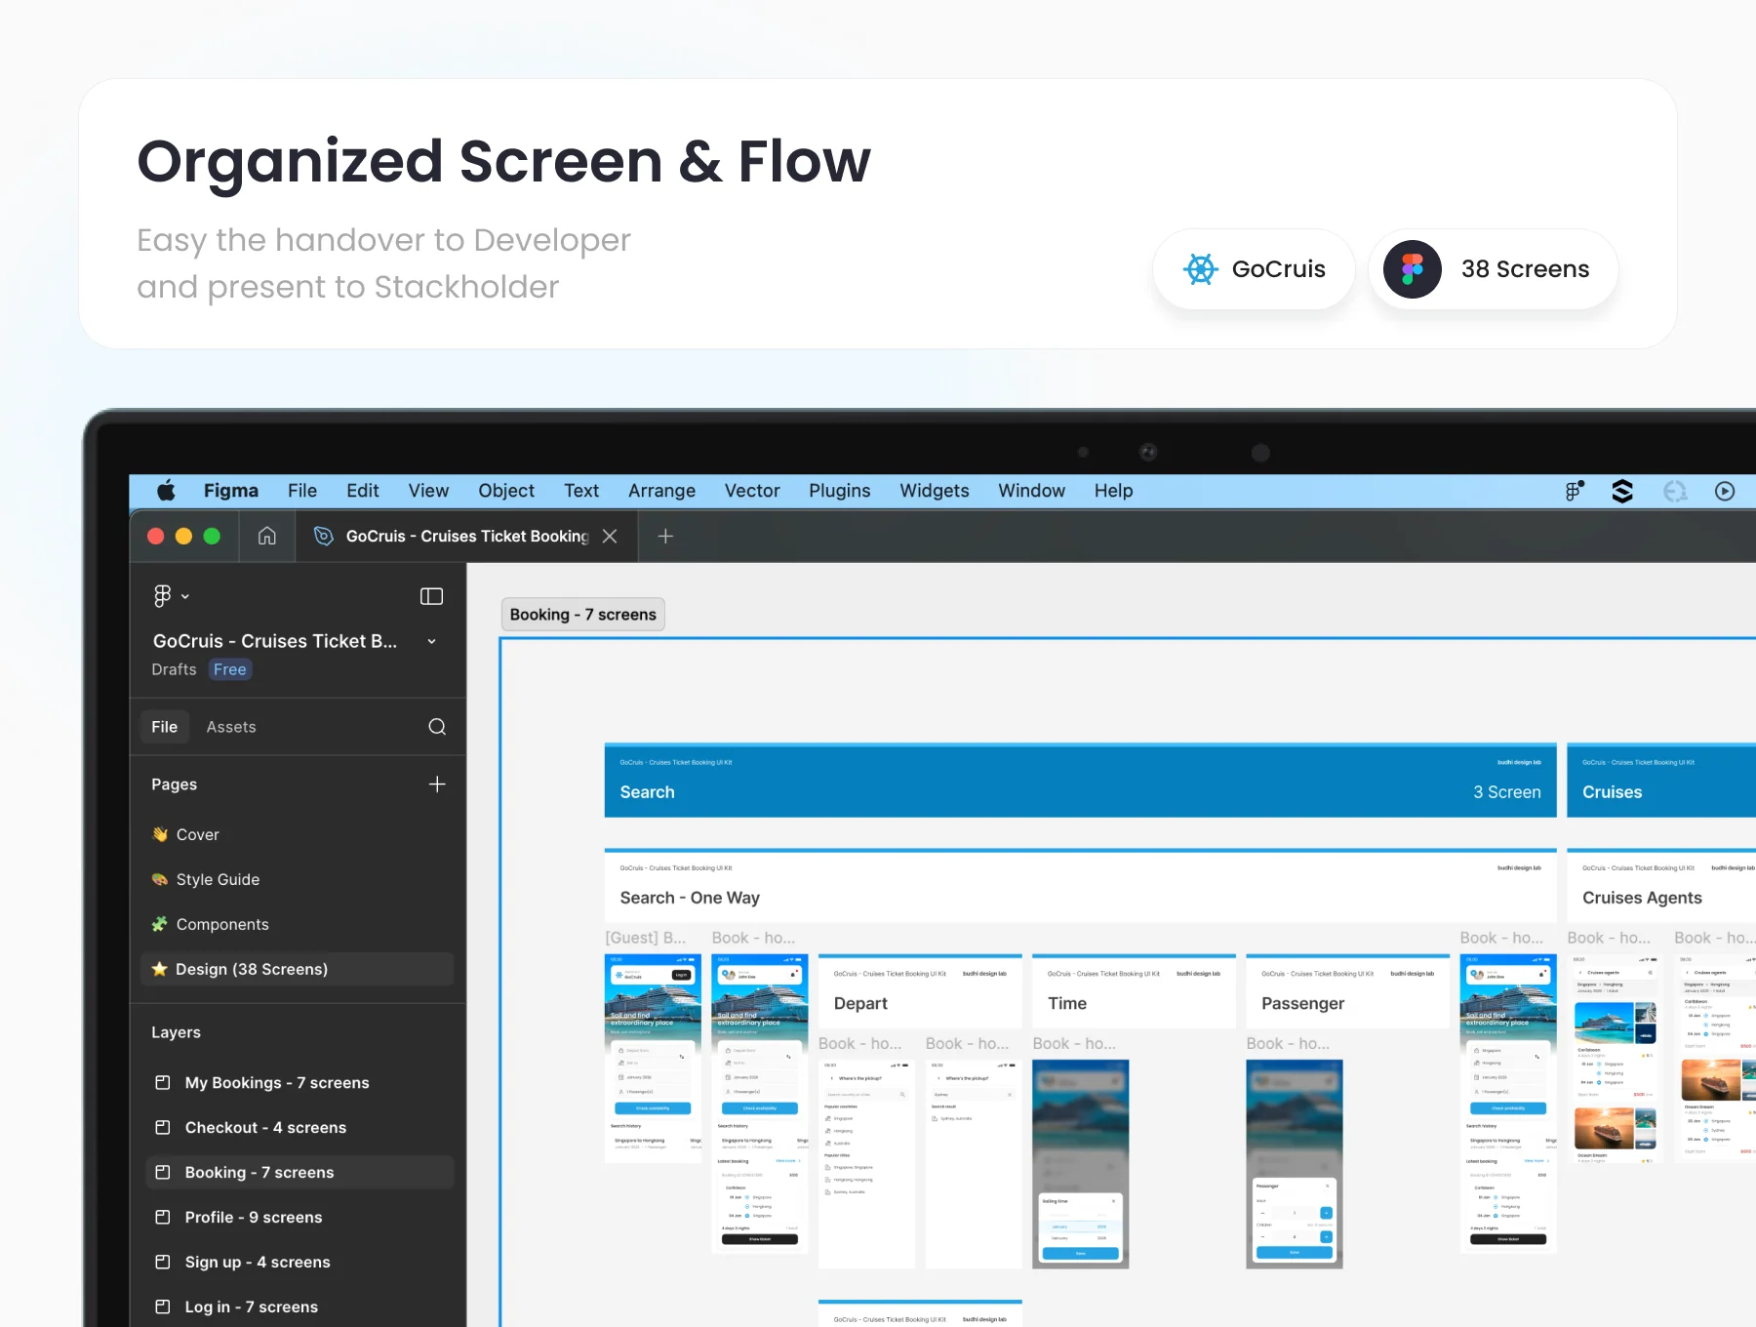
Task: Click the waving hand icon beside Cover
Action: pos(160,834)
